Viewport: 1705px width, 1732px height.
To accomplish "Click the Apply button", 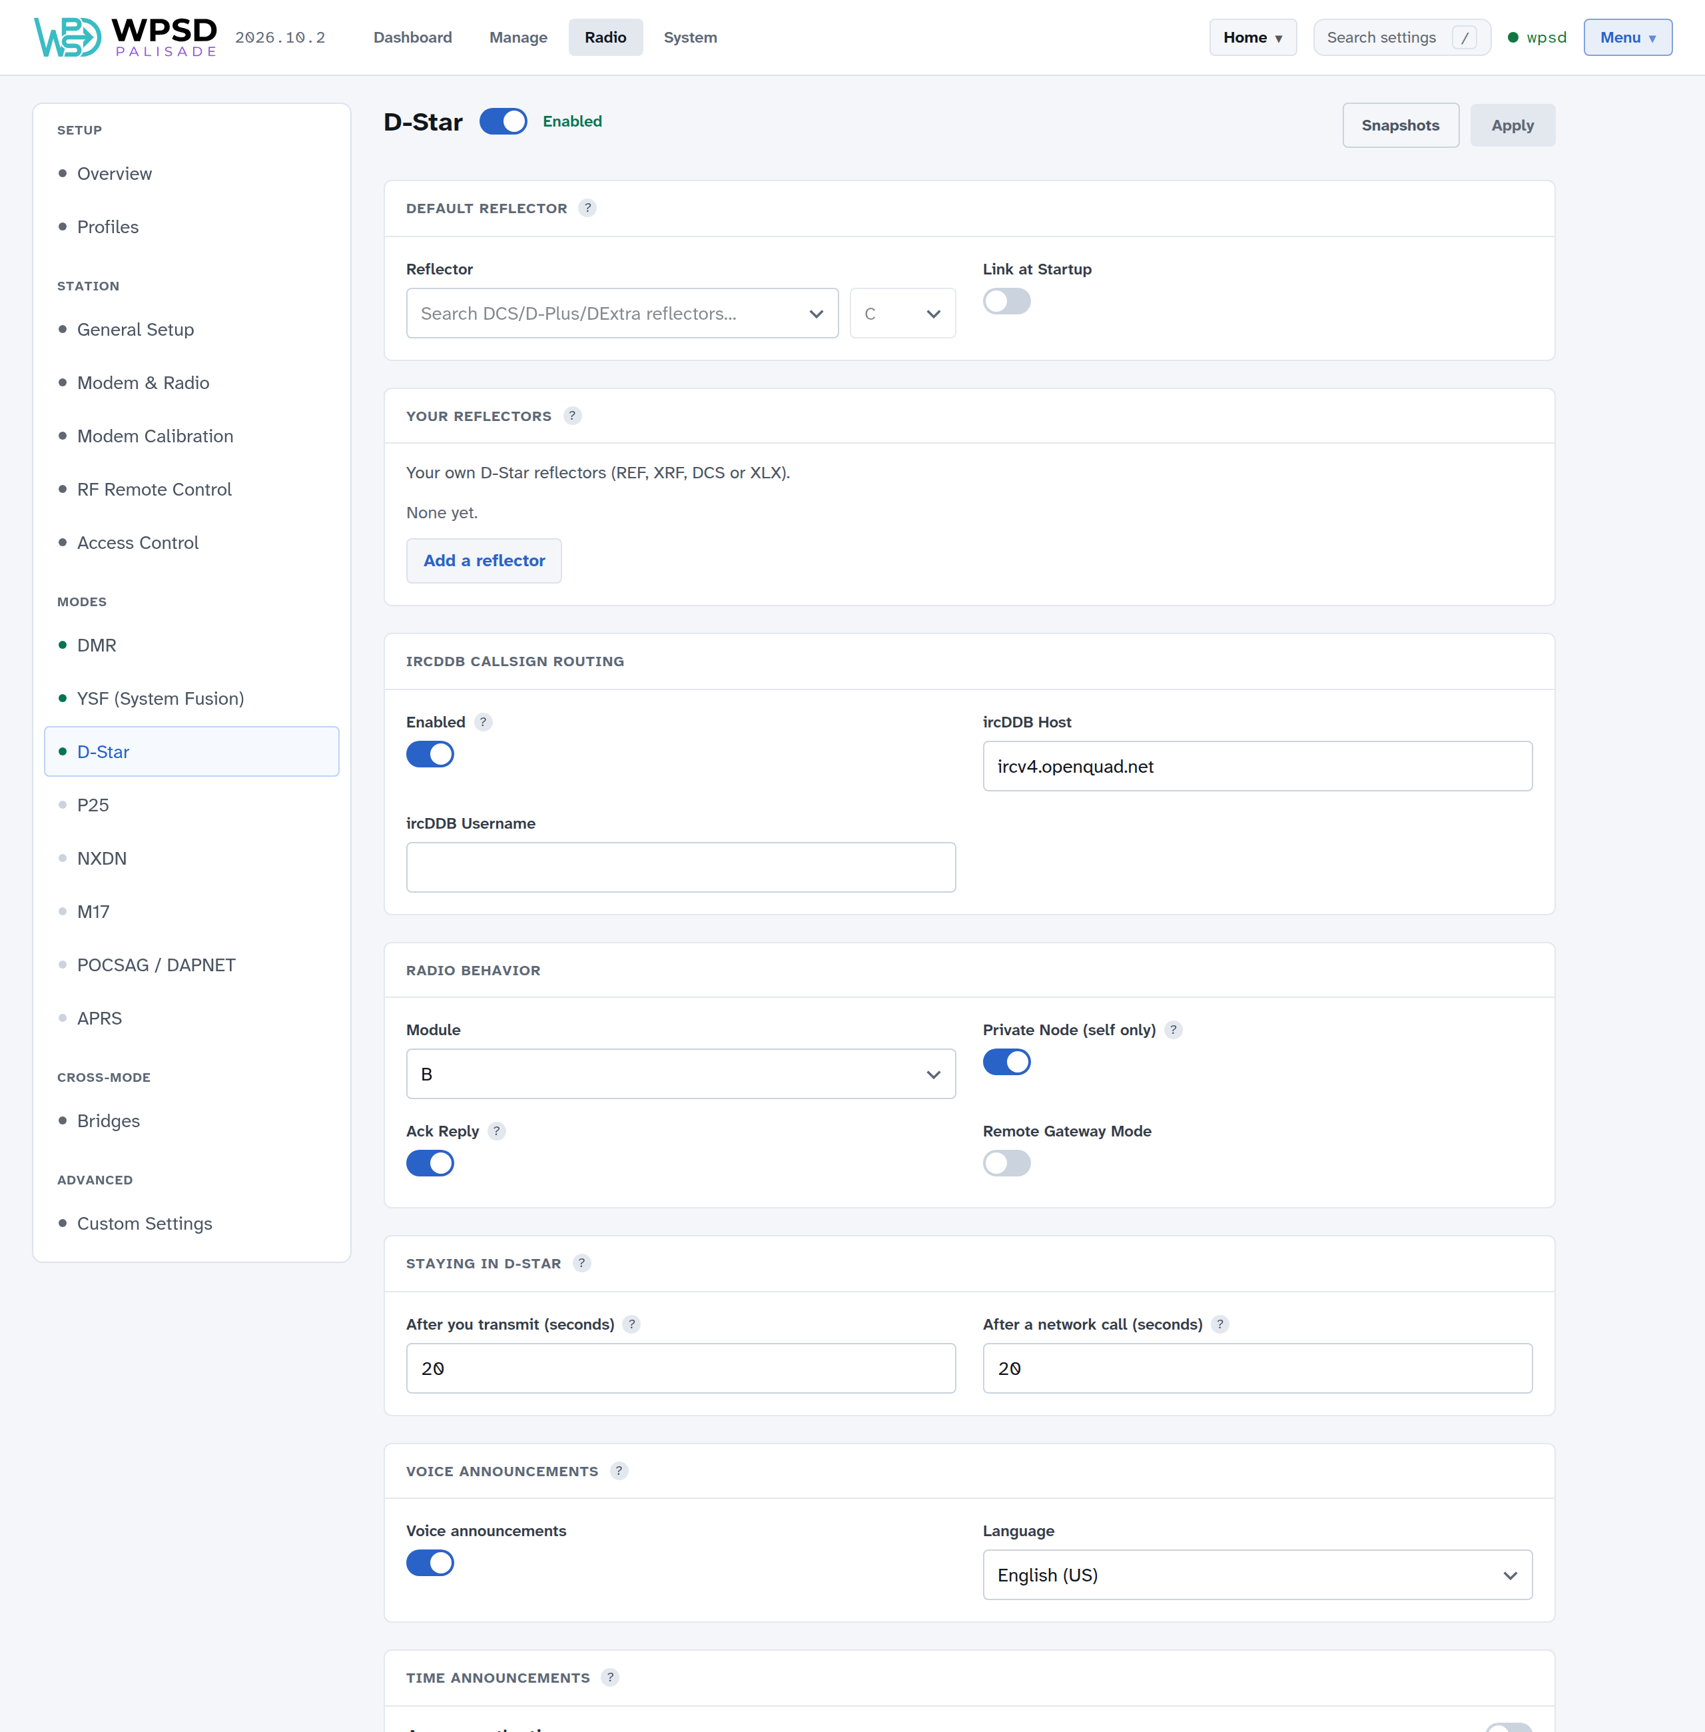I will (x=1513, y=125).
